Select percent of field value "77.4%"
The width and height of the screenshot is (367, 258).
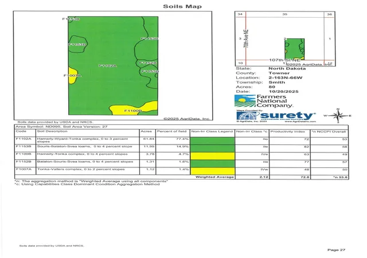183,139
